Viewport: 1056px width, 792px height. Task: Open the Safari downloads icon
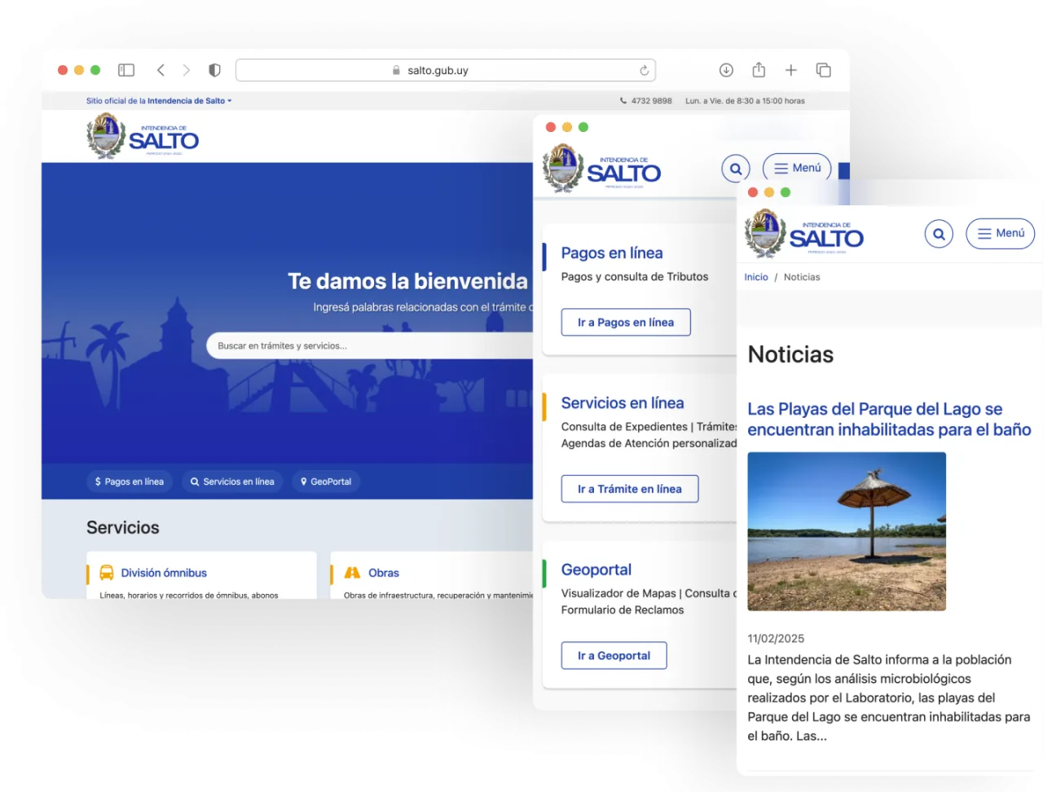[x=726, y=70]
